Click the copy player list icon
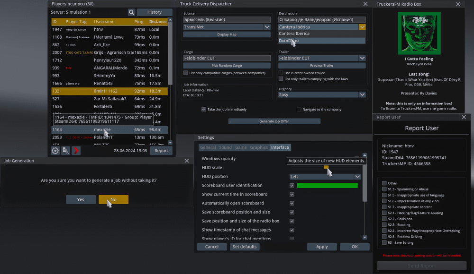 point(65,150)
